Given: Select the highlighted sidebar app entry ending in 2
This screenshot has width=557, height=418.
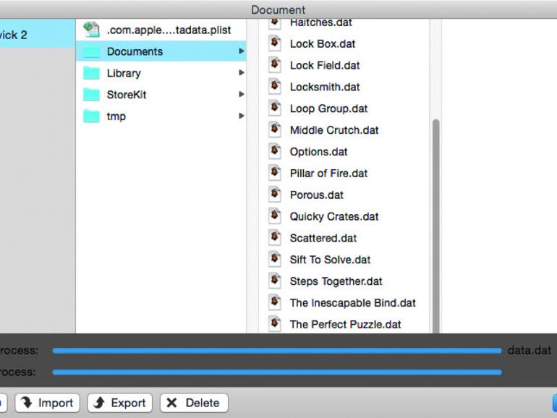Looking at the screenshot, I should click(x=38, y=33).
